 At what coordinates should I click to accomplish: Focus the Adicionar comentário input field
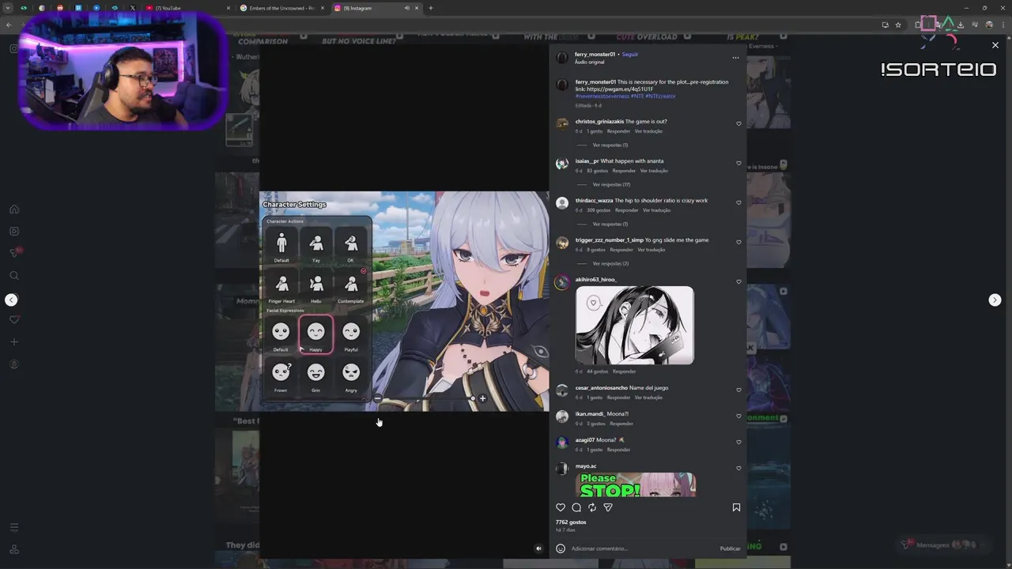point(640,548)
